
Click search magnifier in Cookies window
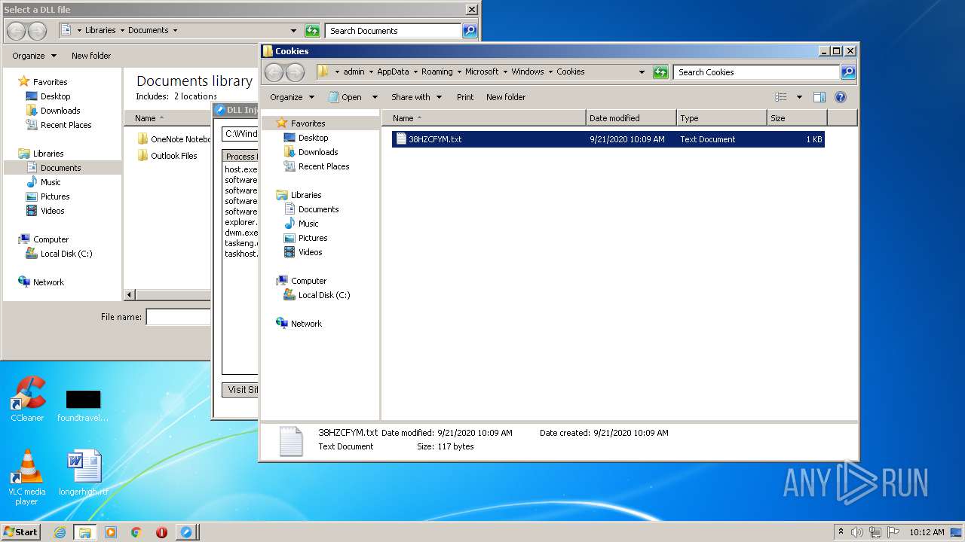pos(848,72)
